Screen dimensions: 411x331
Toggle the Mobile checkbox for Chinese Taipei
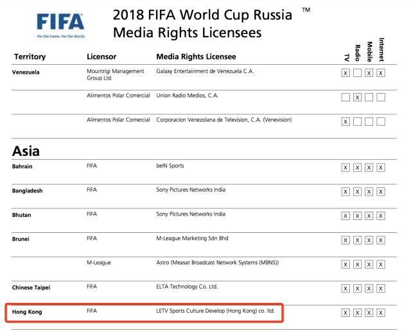click(x=369, y=288)
